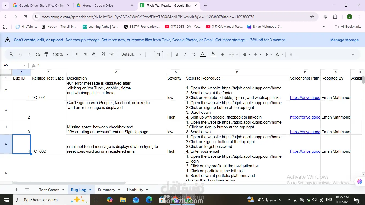Open the Chrome three-dot menu
Screen dimensions: 365x205
tap(359, 17)
